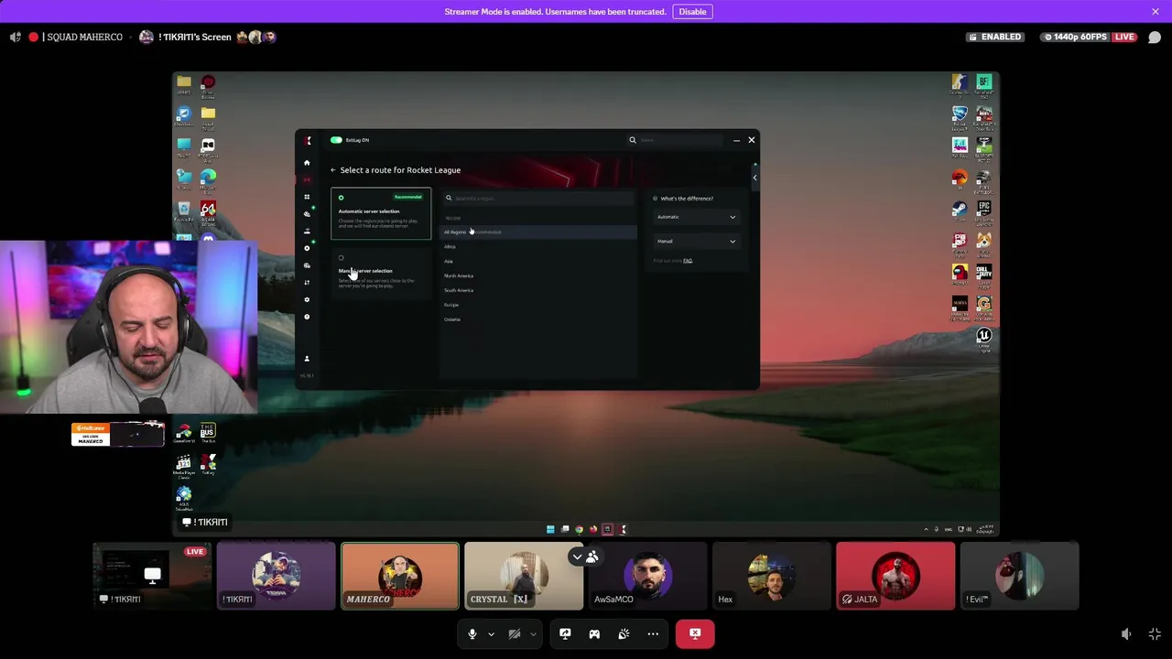
Task: Select the Hex participant tile
Action: (x=771, y=576)
